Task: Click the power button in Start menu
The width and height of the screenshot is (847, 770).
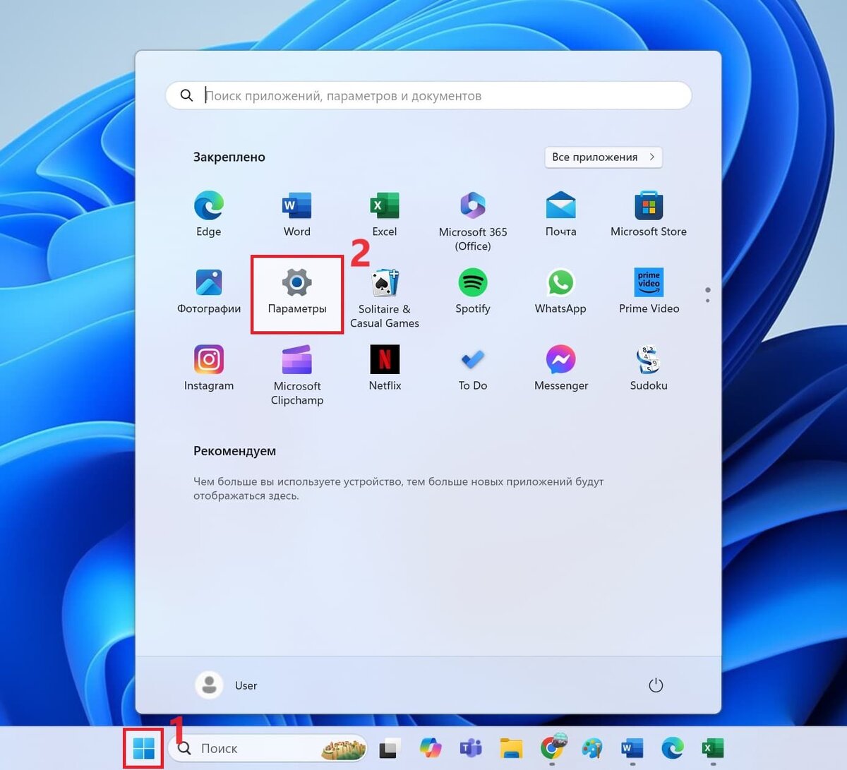Action: [x=656, y=685]
